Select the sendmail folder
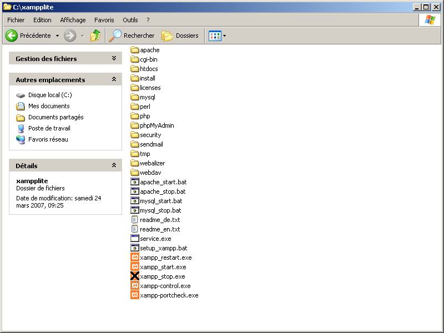444x333 pixels. click(147, 144)
